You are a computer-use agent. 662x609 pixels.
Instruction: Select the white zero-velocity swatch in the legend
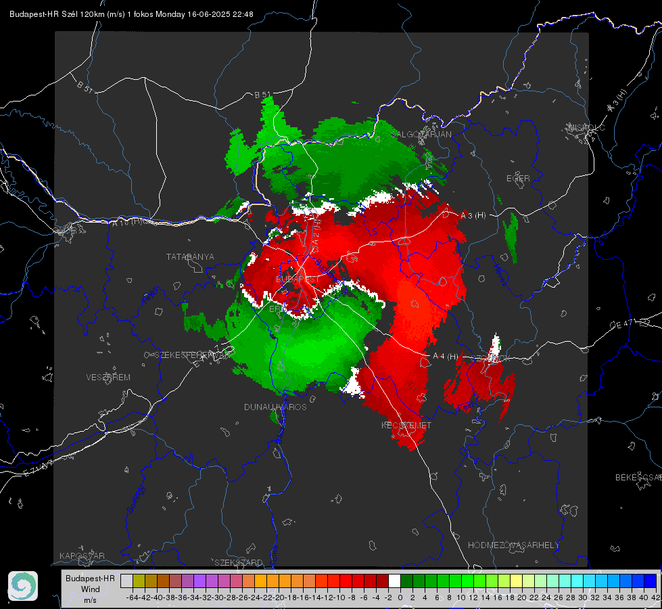pyautogui.click(x=394, y=581)
